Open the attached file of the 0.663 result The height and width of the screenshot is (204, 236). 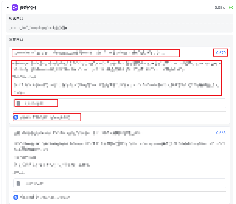click(x=120, y=183)
